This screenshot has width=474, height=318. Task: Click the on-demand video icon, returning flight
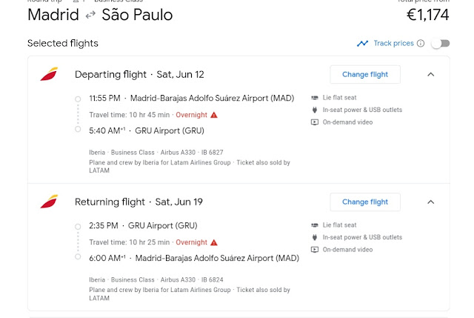pos(315,250)
